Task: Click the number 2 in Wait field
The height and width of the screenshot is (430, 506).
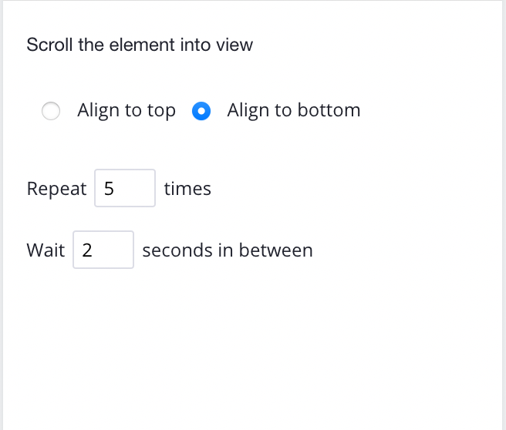Action: 87,250
